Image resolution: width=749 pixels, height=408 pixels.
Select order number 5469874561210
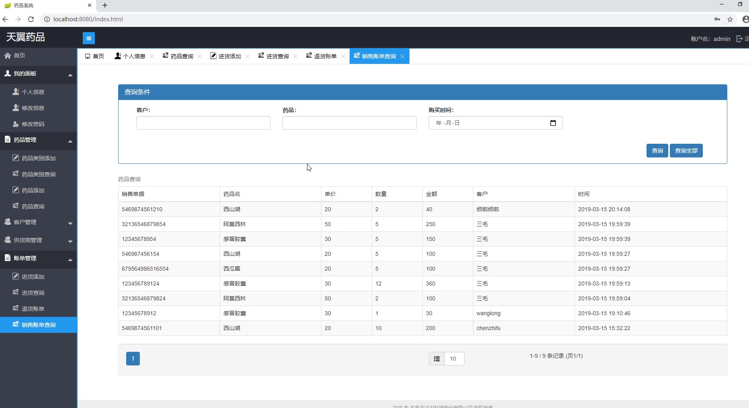(142, 209)
